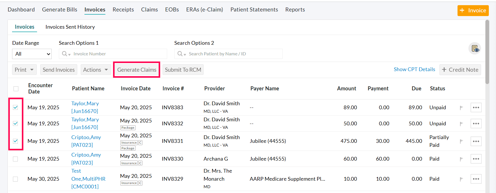Open the Actions dropdown
The height and width of the screenshot is (193, 496).
coord(96,69)
